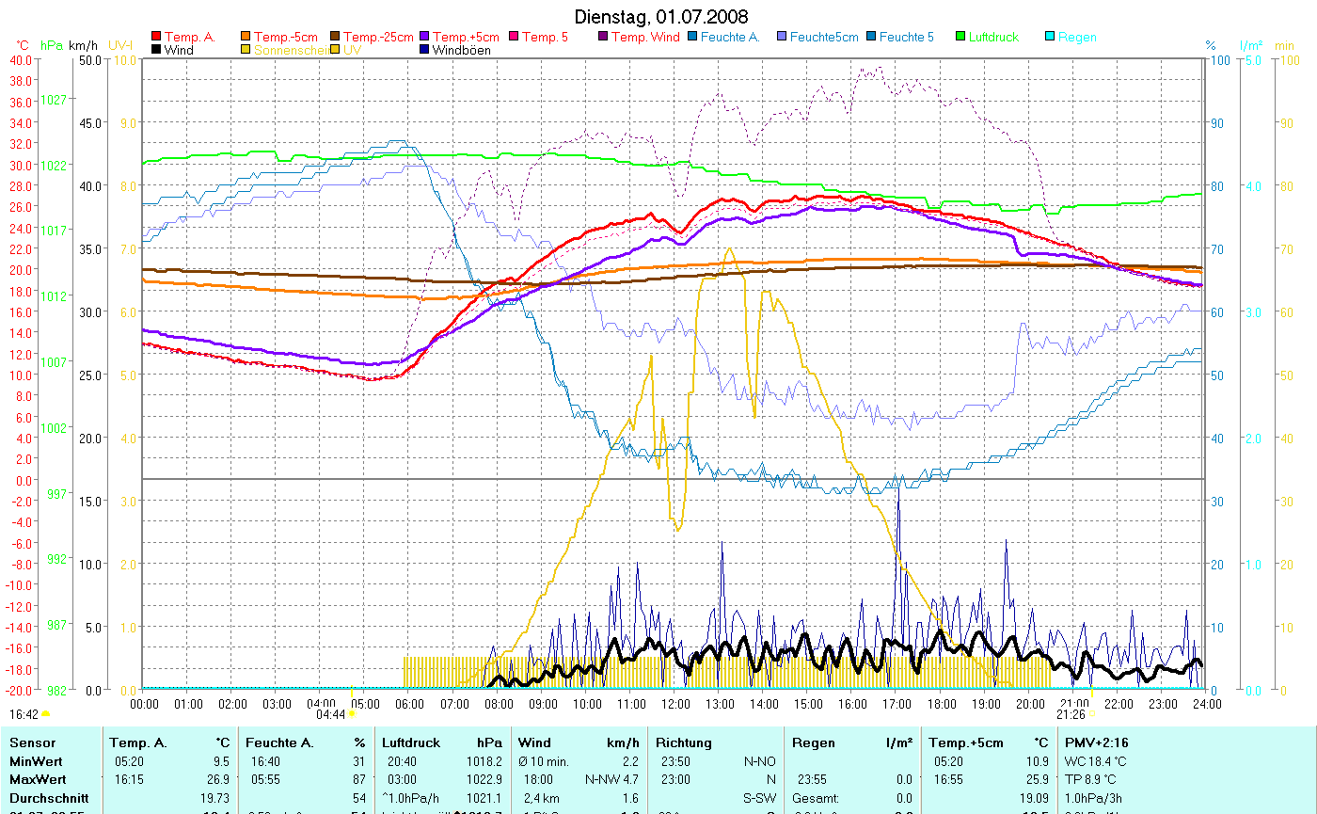Click the 18:00 marker on the time axis
1317x814 pixels.
(941, 703)
